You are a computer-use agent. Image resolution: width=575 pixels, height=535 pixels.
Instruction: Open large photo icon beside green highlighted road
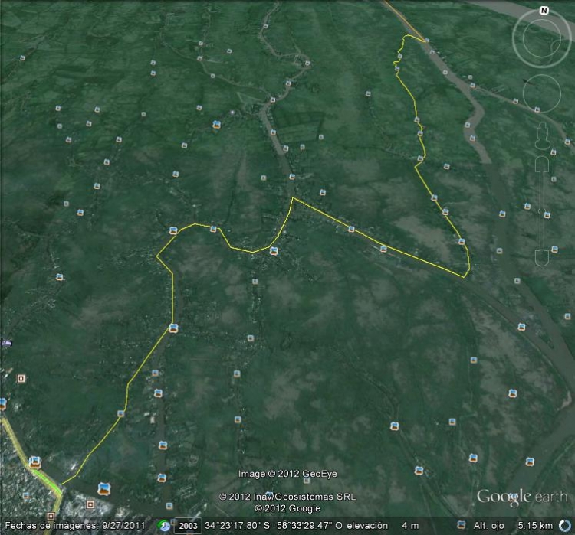point(34,462)
